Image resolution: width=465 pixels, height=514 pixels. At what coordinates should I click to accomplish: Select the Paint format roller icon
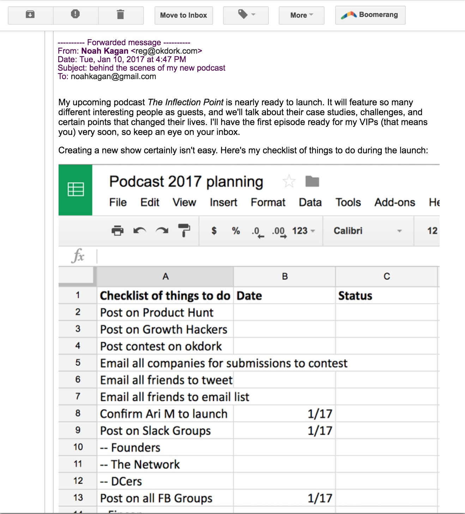pyautogui.click(x=184, y=230)
